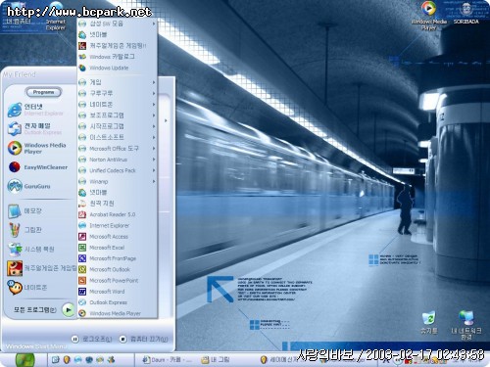
Task: Open 시스템 복원 from start menu
Action: tap(30, 249)
